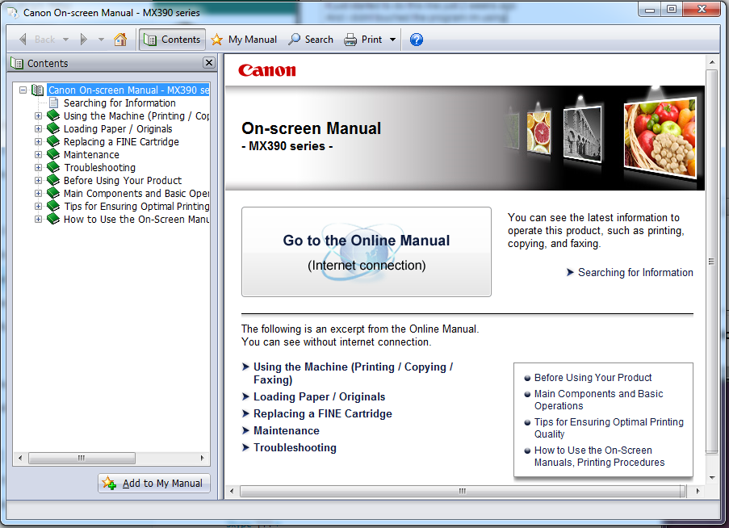Click the root manual book icon in tree

click(x=38, y=90)
